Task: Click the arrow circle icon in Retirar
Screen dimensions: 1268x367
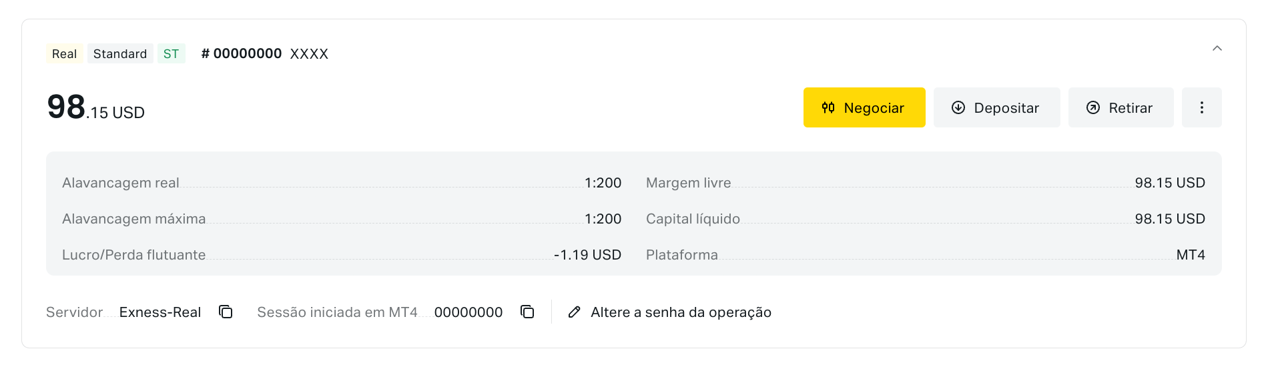Action: coord(1093,107)
